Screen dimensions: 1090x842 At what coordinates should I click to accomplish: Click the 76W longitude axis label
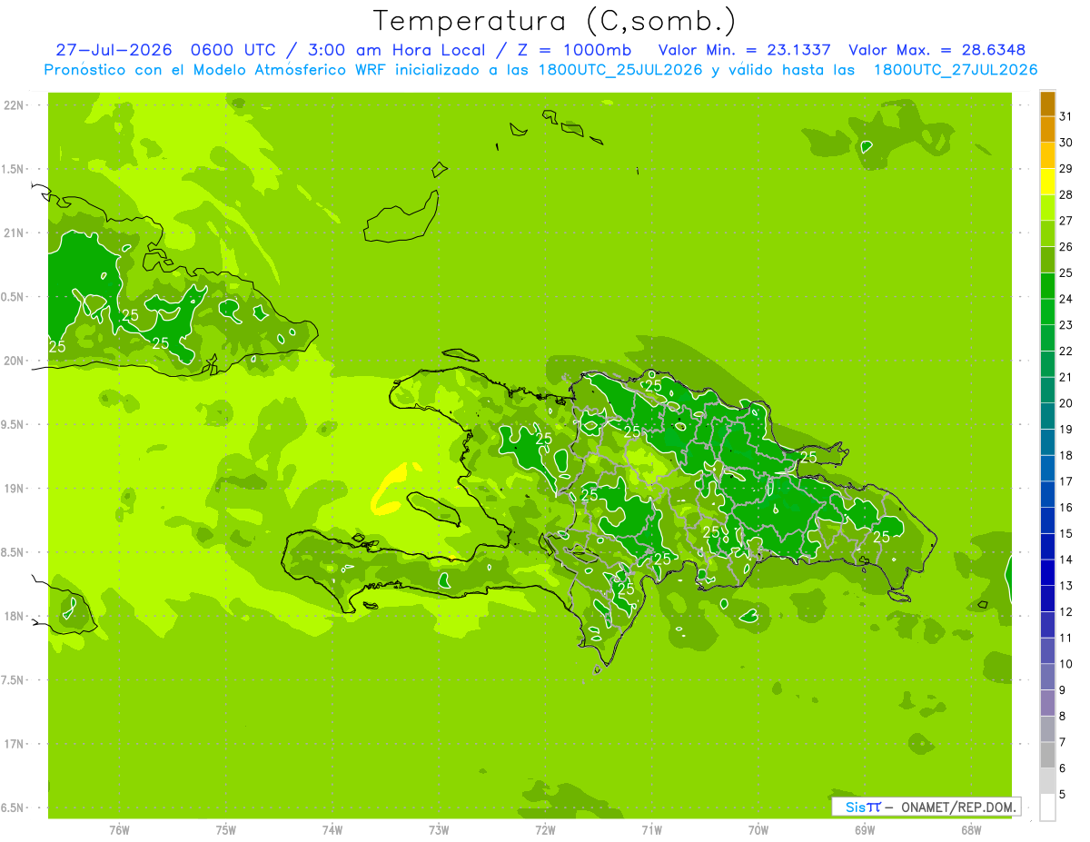(119, 829)
